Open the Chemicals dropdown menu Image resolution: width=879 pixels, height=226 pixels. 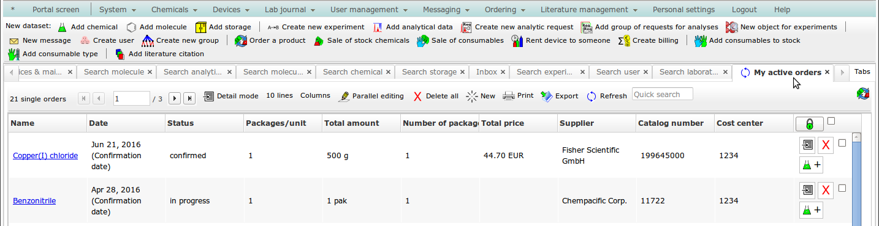174,10
